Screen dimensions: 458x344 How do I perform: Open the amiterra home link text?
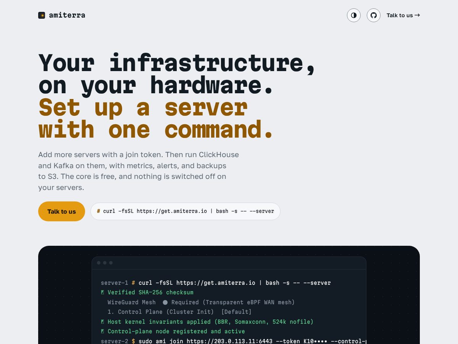[67, 15]
